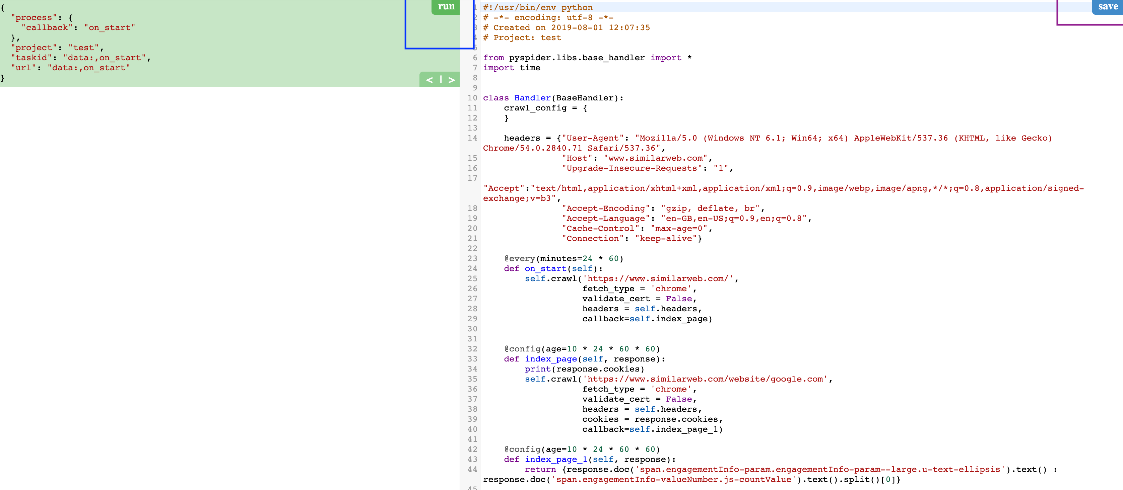The width and height of the screenshot is (1123, 490).
Task: Click the blue save button
Action: [1107, 7]
